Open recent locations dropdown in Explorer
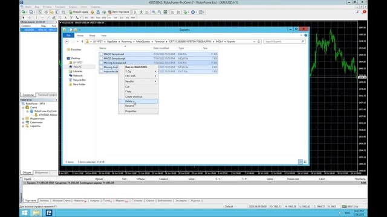The height and width of the screenshot is (217, 387). pyautogui.click(x=78, y=42)
